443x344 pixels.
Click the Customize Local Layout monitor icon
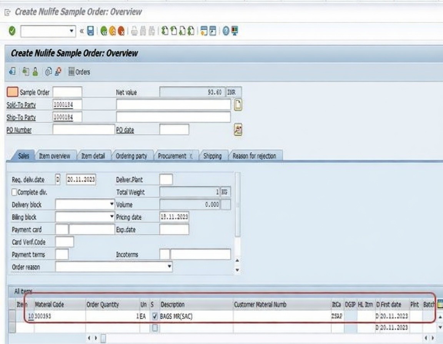(235, 31)
